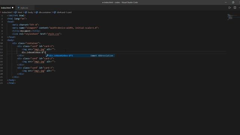This screenshot has width=240, height=135.
Task: Minimize the VS Code window
Action: point(226,2)
